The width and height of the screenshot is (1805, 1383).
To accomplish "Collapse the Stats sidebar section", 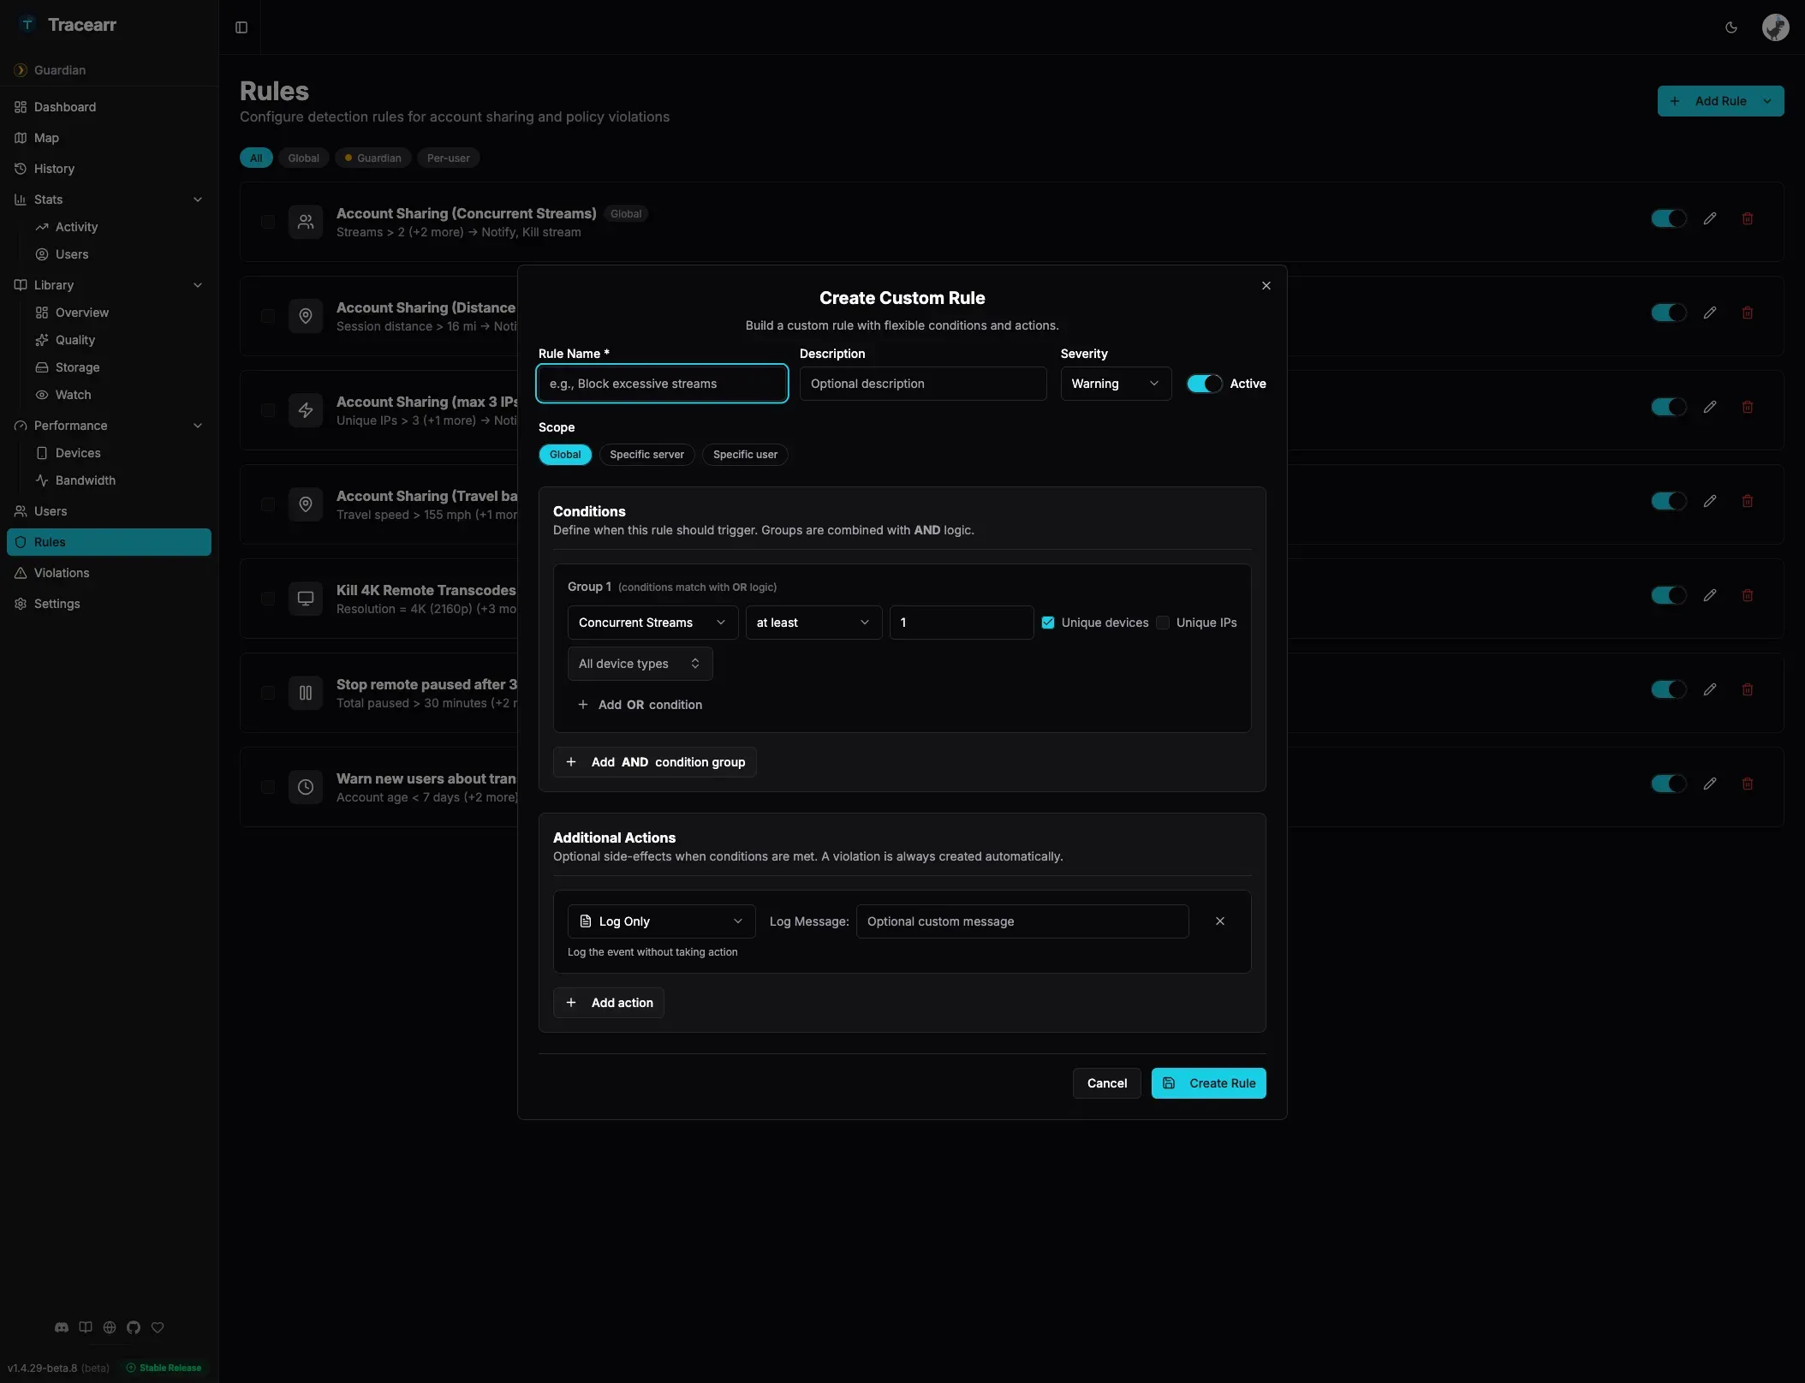I will (198, 200).
